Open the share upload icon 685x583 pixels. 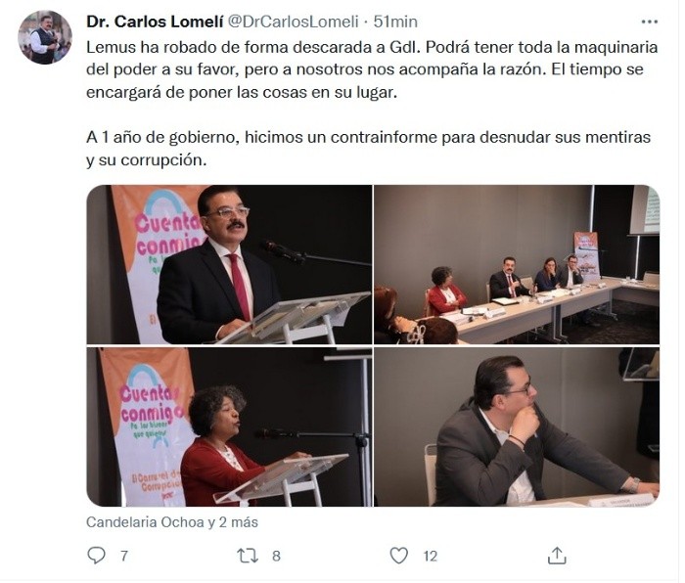tap(557, 556)
